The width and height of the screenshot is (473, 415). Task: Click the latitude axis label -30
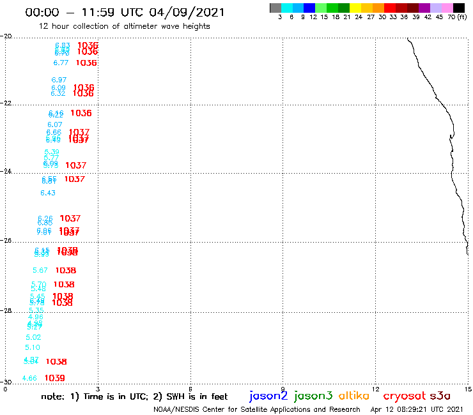tap(6, 382)
